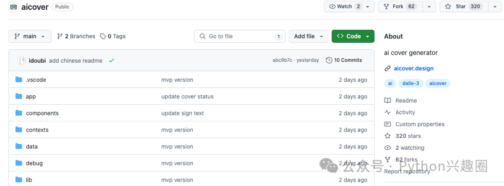Click the note icon beside Custom properties

coord(388,124)
